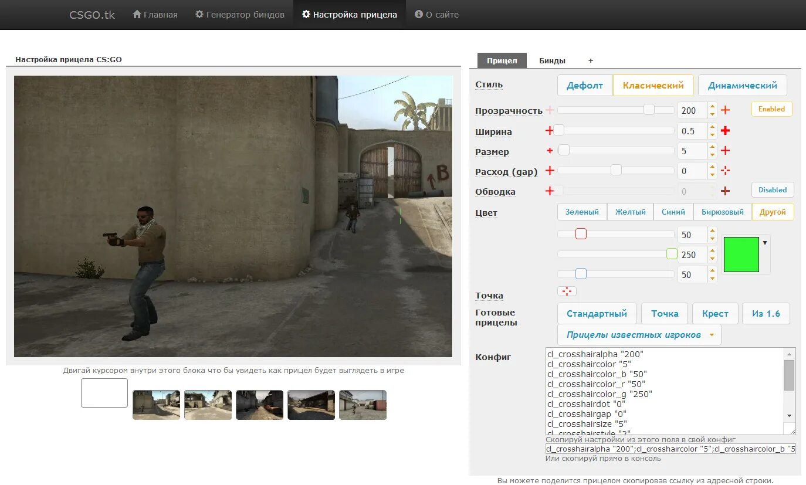Select Класический crosshair style
Screen dimensions: 806x485
[653, 85]
